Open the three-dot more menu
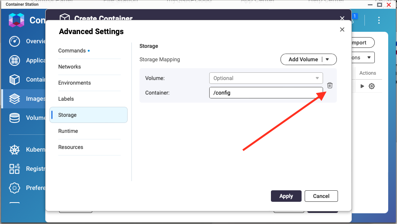The image size is (397, 224). pyautogui.click(x=379, y=20)
